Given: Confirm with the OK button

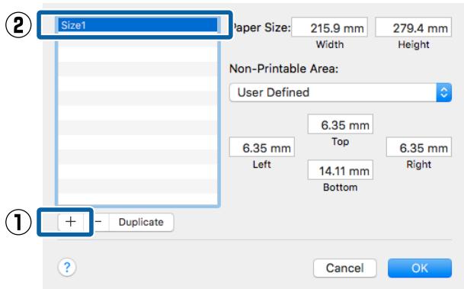Looking at the screenshot, I should 420,268.
